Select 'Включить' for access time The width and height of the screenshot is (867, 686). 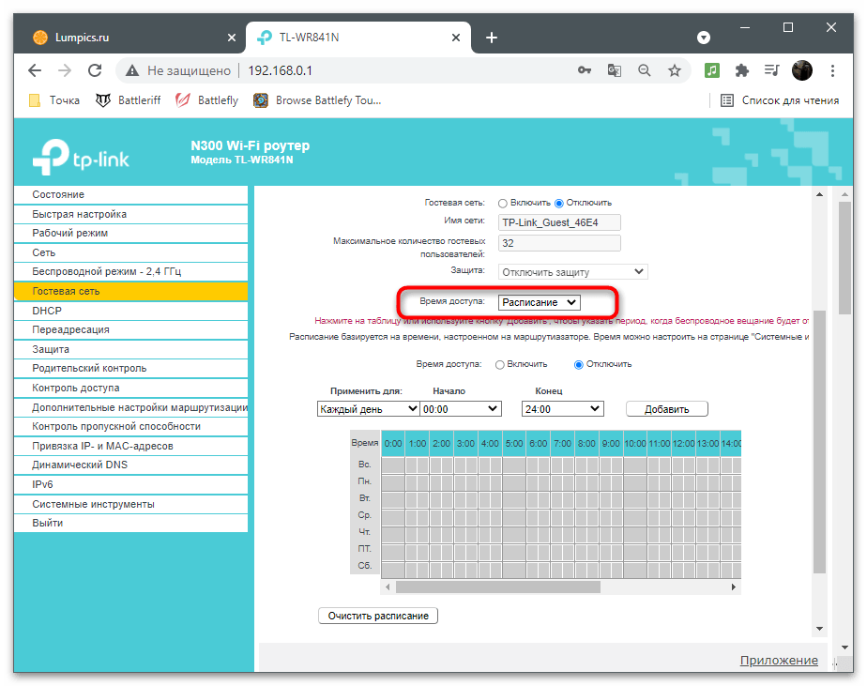500,364
